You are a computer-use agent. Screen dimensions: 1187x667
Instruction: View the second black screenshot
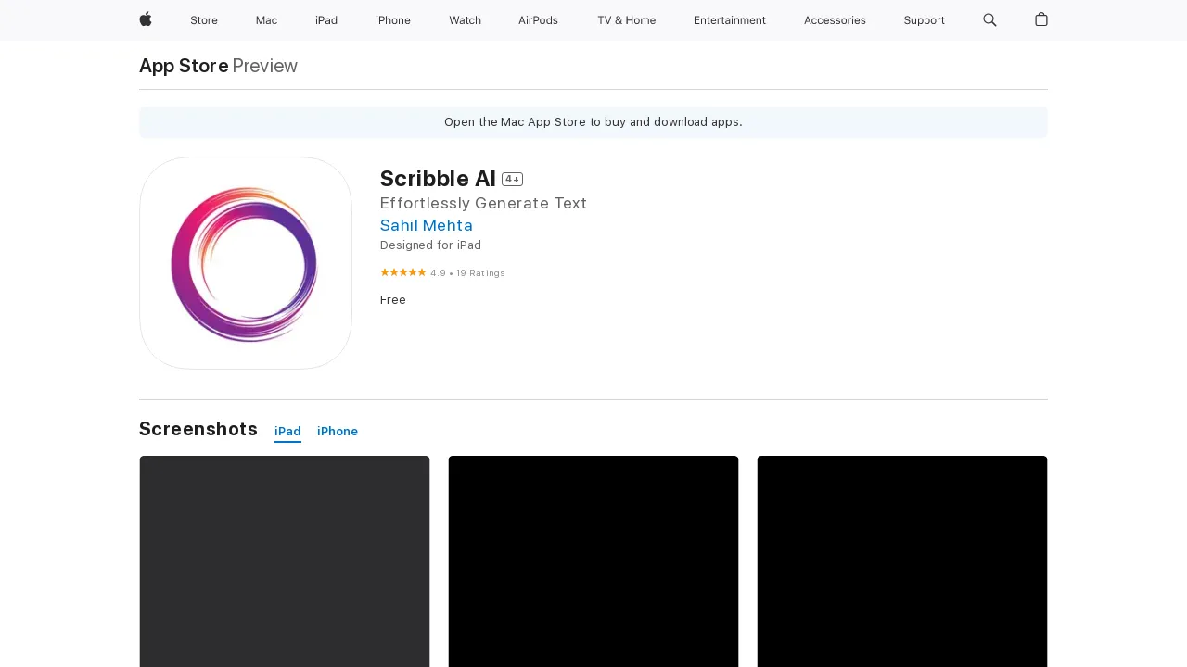pyautogui.click(x=593, y=561)
